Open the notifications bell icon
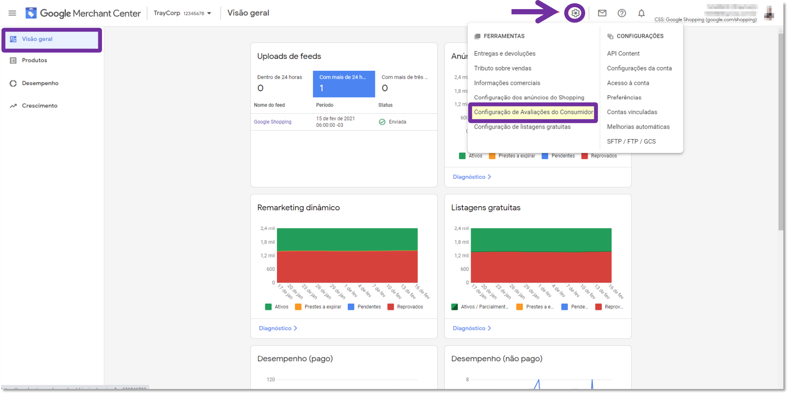 click(641, 13)
